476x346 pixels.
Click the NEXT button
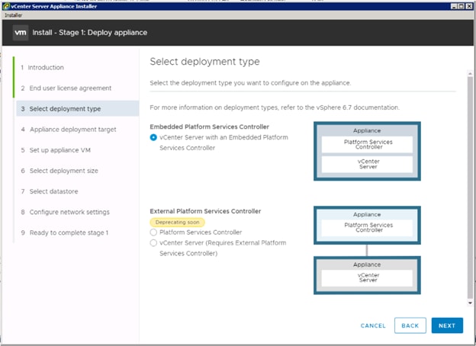447,325
